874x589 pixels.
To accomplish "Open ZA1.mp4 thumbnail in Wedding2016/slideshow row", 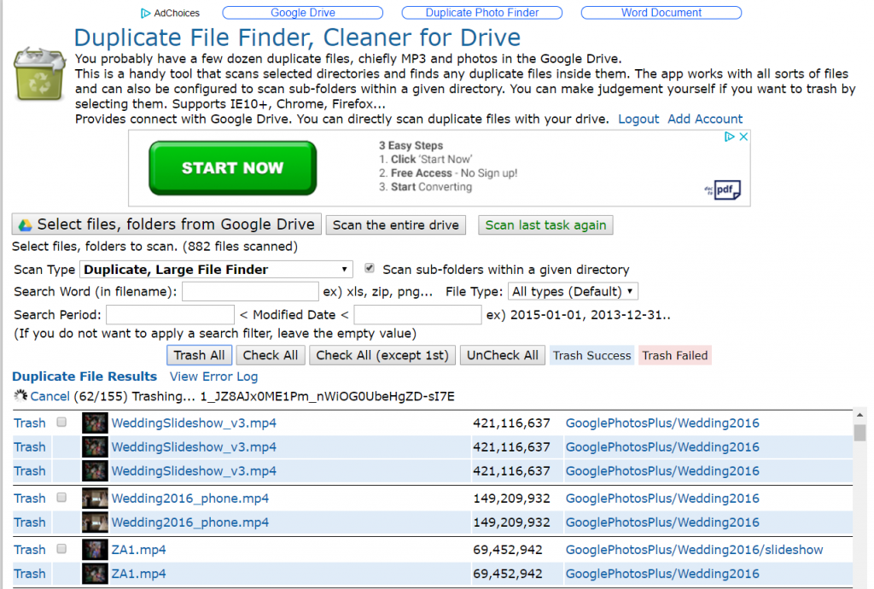I will [x=95, y=550].
